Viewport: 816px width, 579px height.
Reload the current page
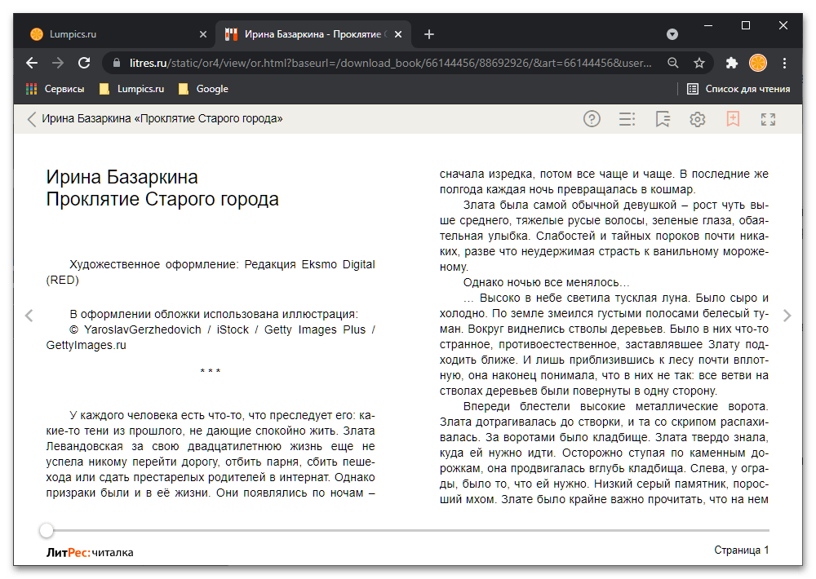(x=84, y=63)
